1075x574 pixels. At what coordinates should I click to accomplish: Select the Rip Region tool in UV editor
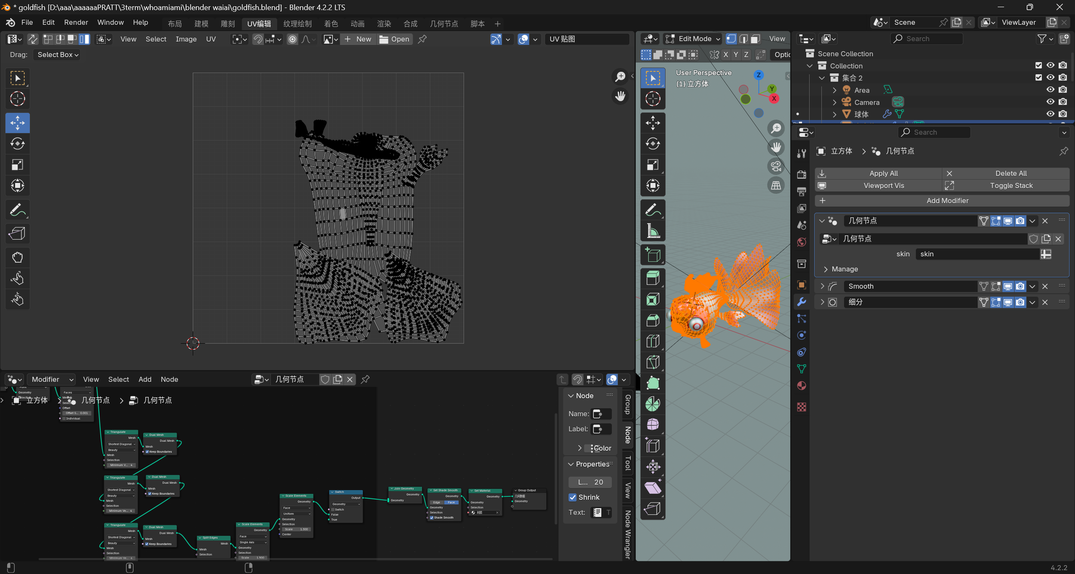[17, 233]
